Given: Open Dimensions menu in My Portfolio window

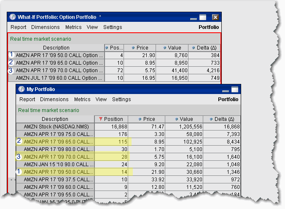Looking at the screenshot, I should pyautogui.click(x=54, y=99).
